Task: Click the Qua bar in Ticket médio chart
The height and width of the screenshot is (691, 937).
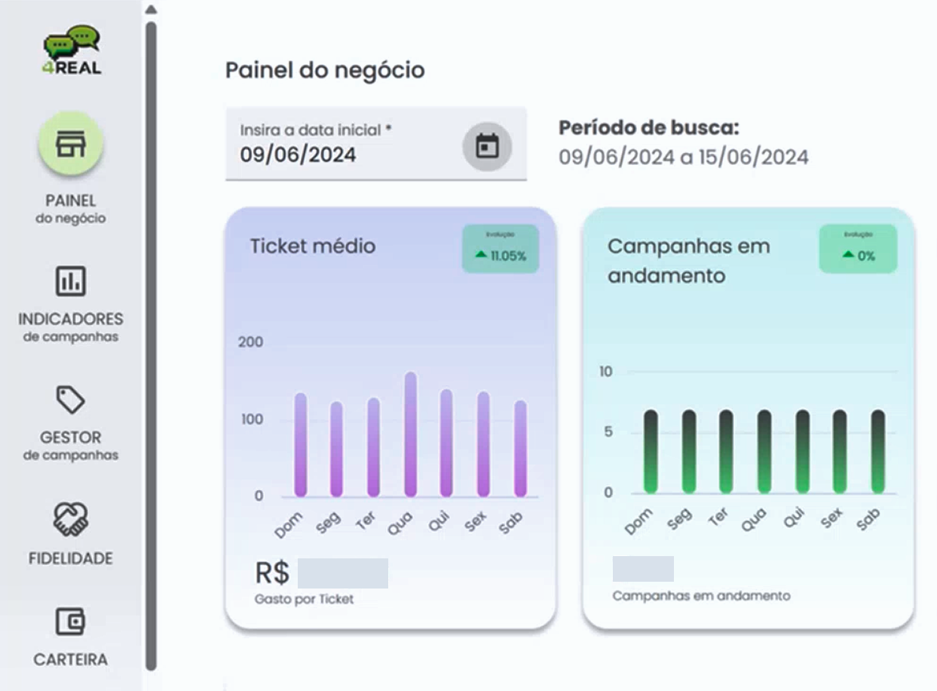Action: [411, 435]
